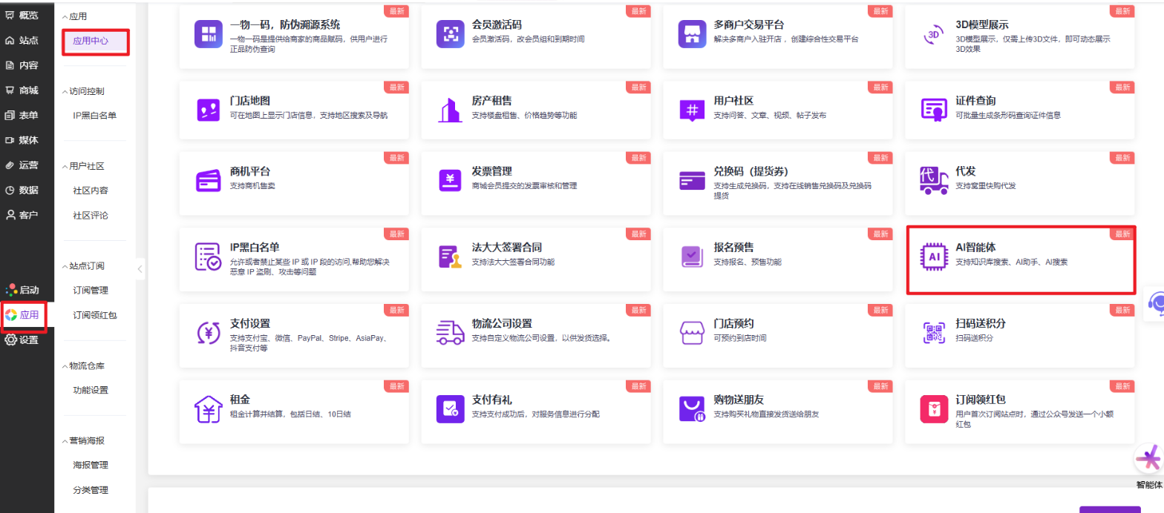Click the 物流公司设置 truck icon

tap(450, 332)
